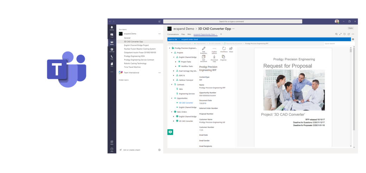The height and width of the screenshot is (173, 366).
Task: Open ecspand settings gear beside blue bar
Action: pos(353,39)
